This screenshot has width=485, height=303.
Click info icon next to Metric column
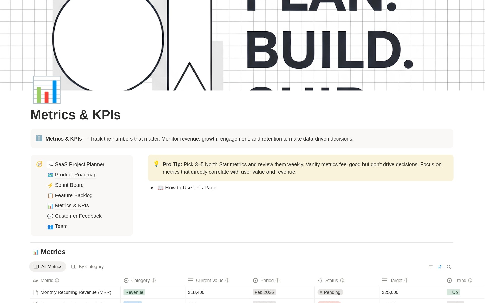(x=57, y=281)
